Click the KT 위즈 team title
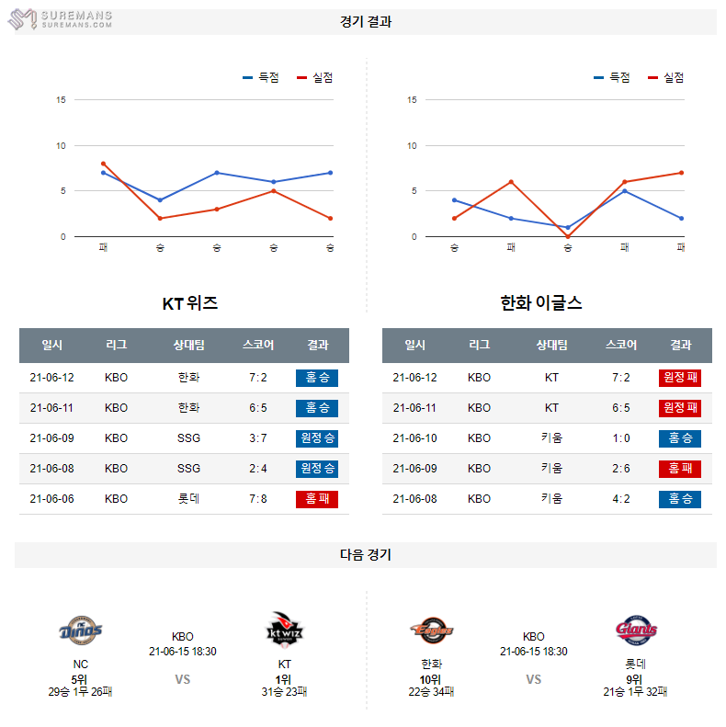The image size is (726, 727). [x=189, y=303]
